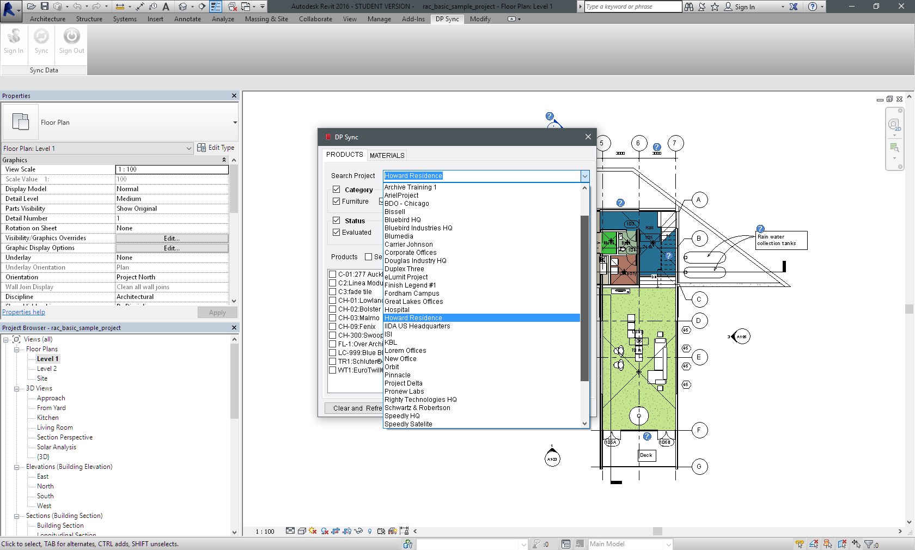Click the binoculars search icon
This screenshot has width=915, height=550.
coord(689,7)
